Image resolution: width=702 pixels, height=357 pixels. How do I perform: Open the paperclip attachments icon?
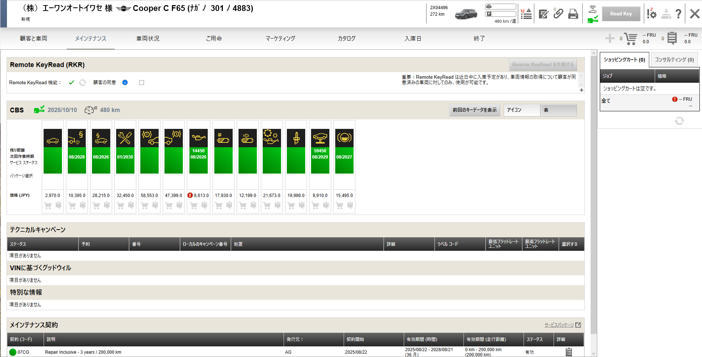pyautogui.click(x=558, y=14)
